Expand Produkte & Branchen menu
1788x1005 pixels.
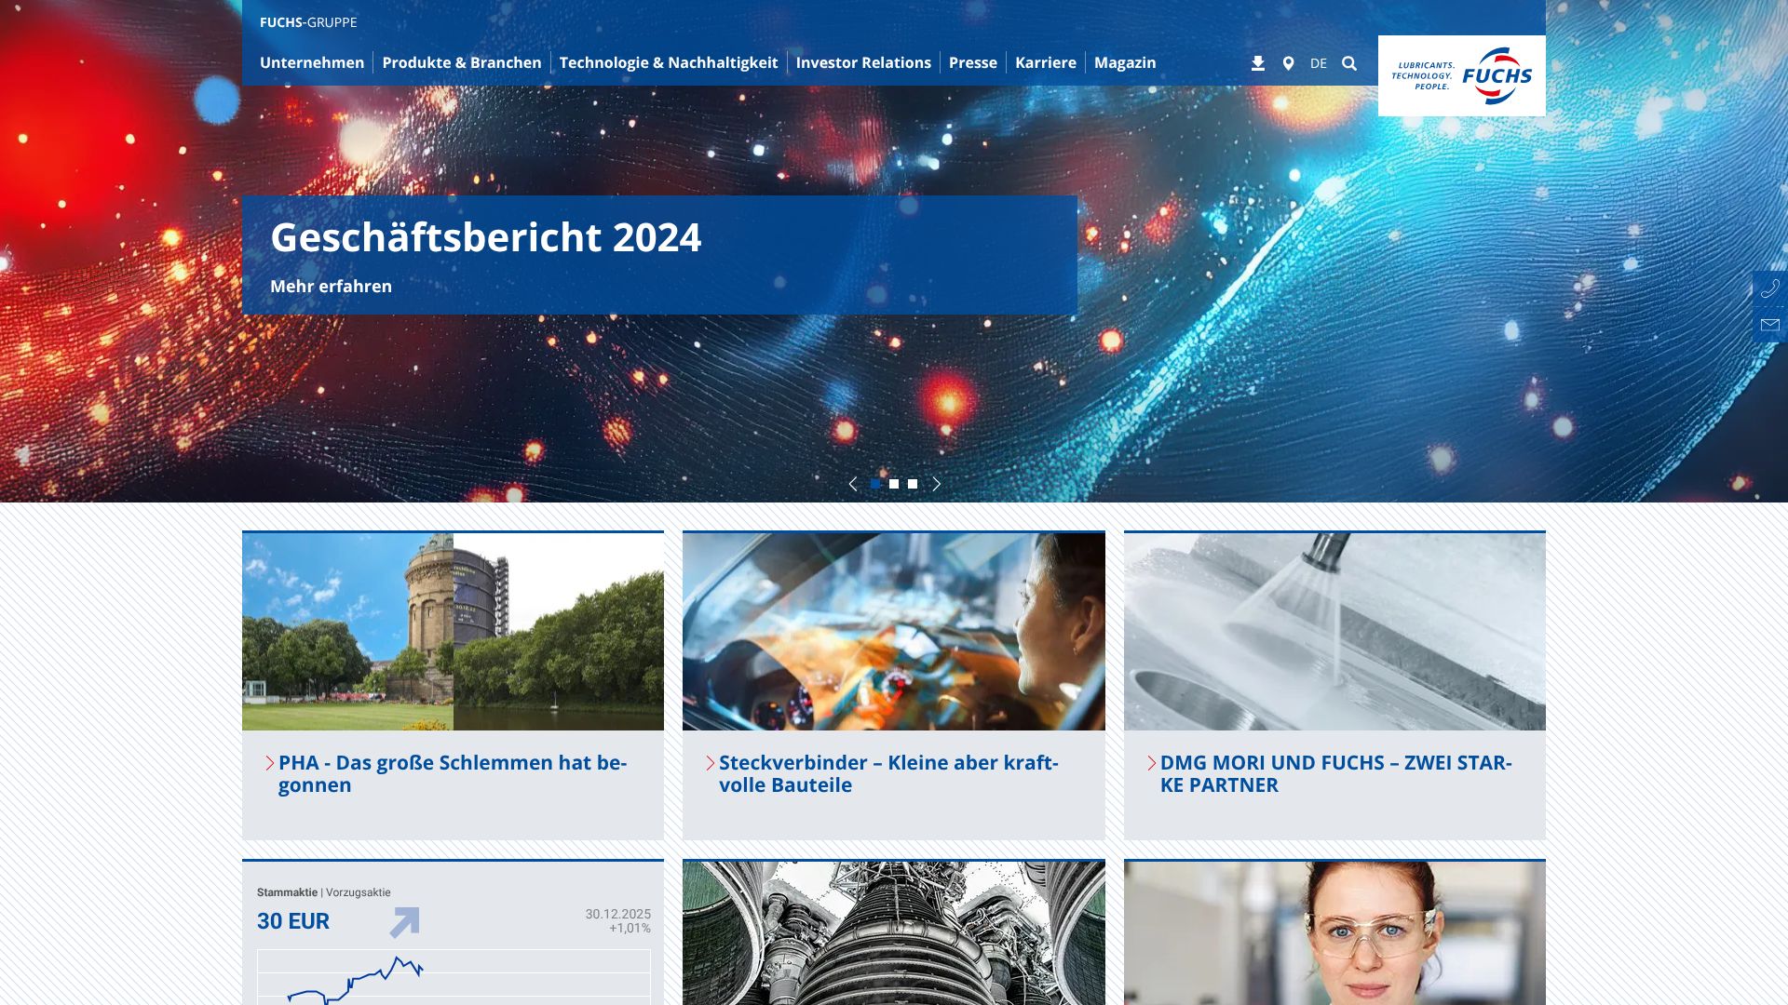(x=461, y=62)
